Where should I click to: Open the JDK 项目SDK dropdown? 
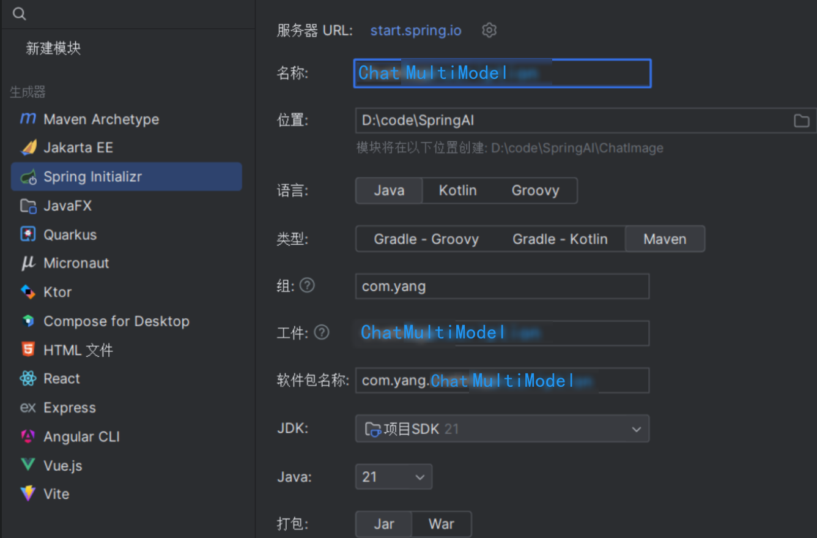[502, 429]
